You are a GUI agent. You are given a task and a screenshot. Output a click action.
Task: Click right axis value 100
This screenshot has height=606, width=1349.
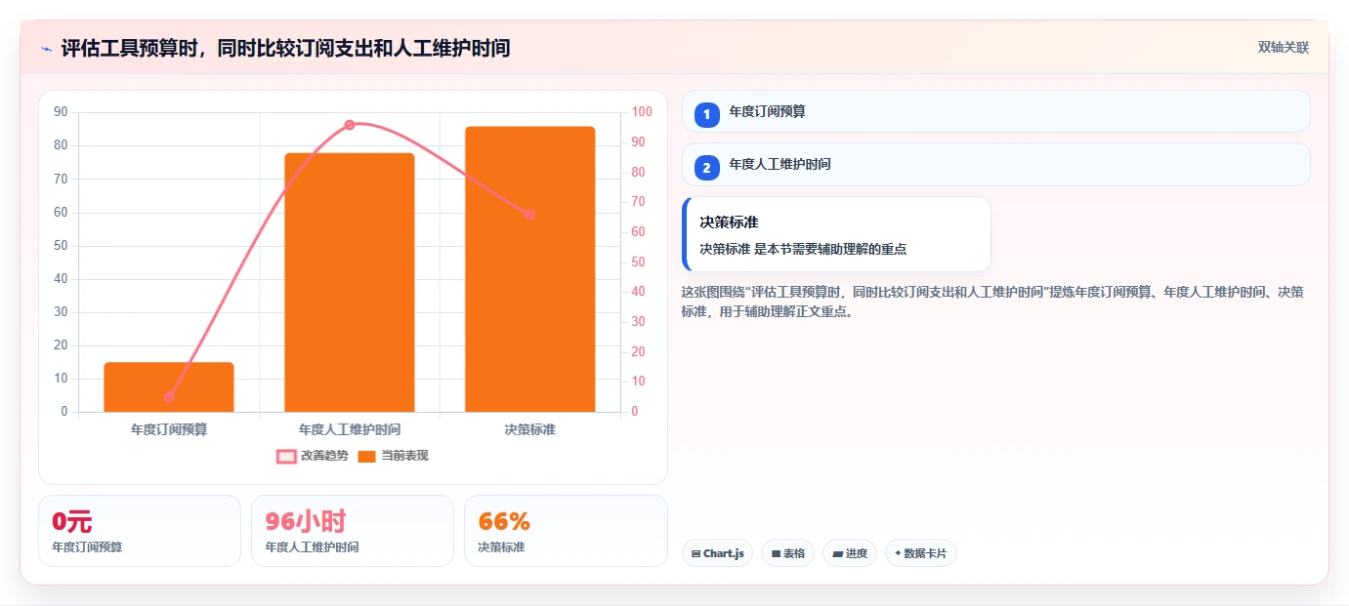[642, 112]
